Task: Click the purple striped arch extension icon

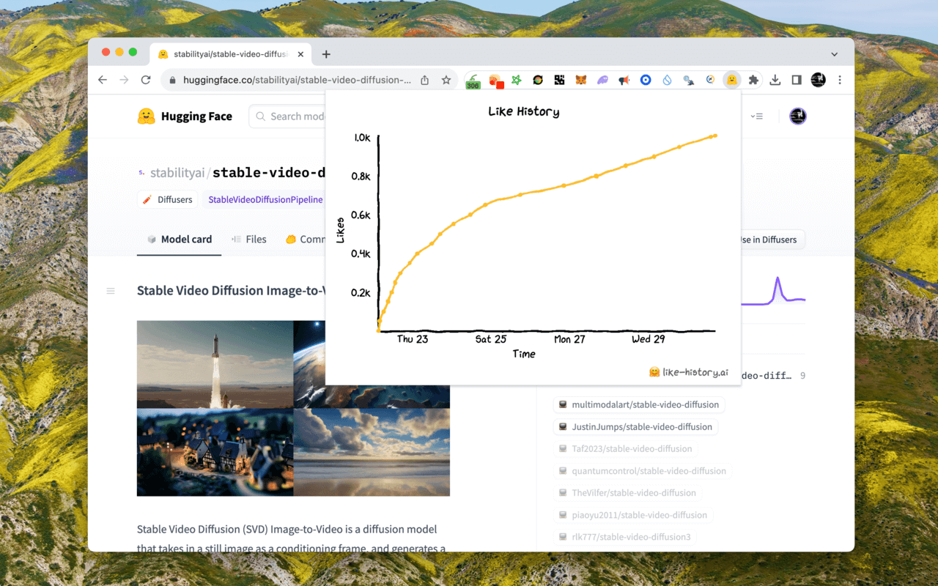Action: coord(602,80)
